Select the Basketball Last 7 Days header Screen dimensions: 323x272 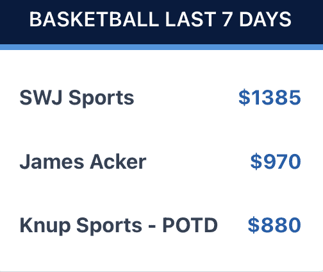160,19
